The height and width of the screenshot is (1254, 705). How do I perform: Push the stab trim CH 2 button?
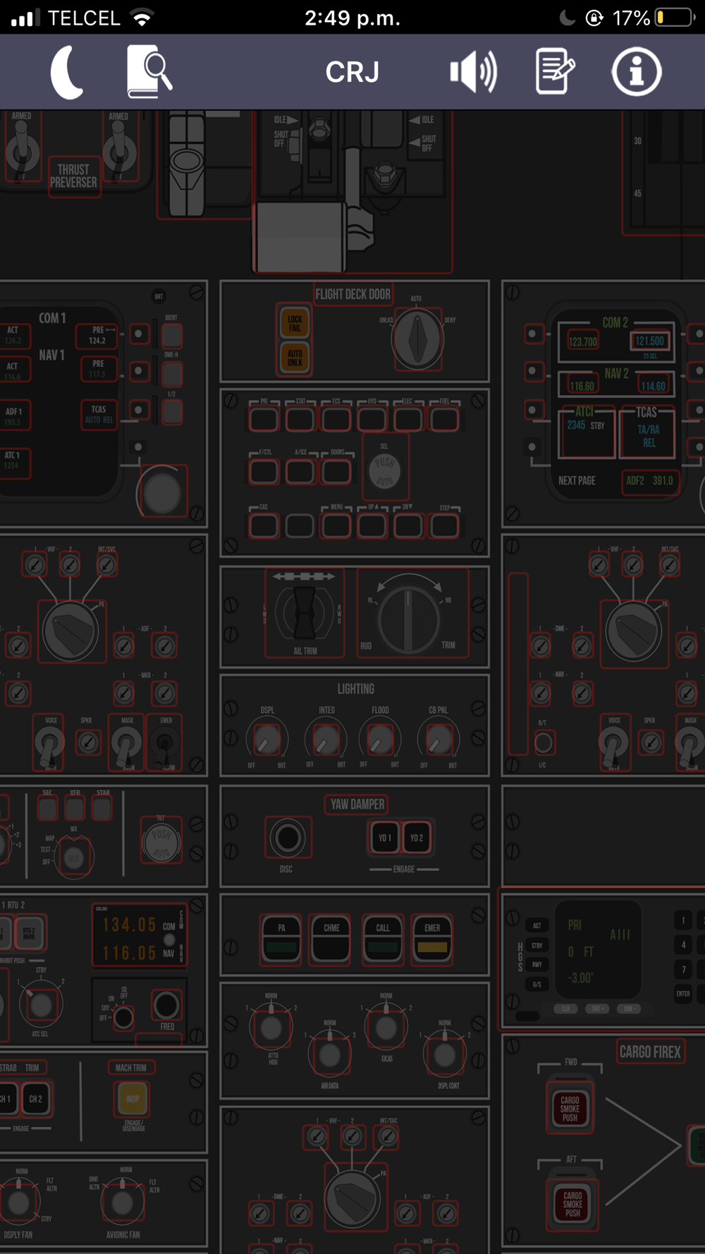36,1099
